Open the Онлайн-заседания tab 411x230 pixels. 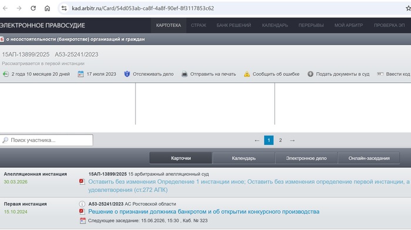pos(369,158)
